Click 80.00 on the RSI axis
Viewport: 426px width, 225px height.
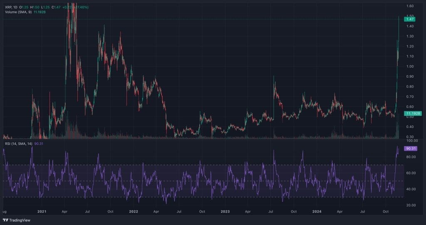click(x=411, y=157)
